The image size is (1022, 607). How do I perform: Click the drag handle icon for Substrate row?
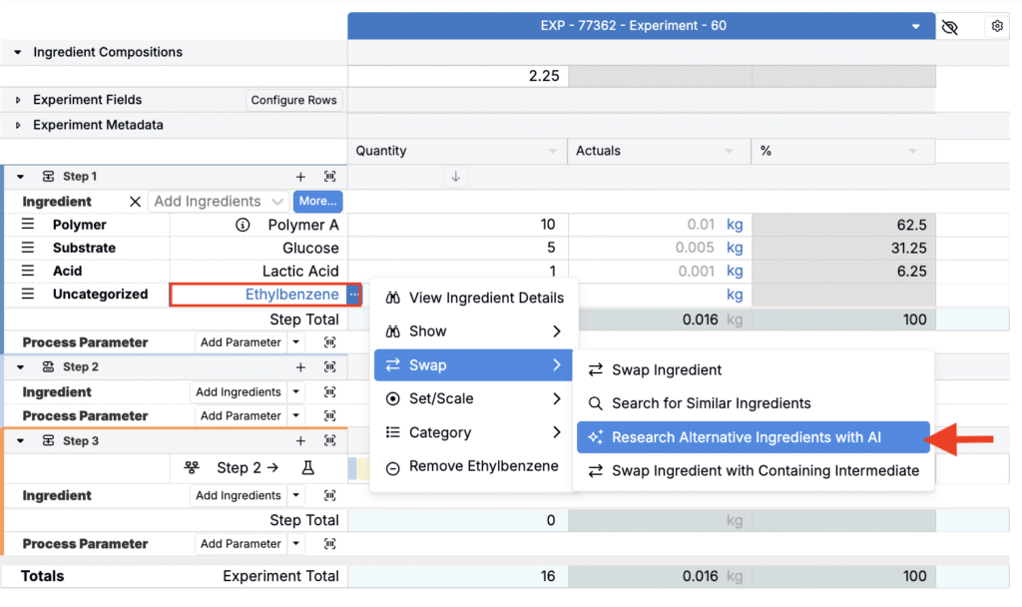coord(28,249)
